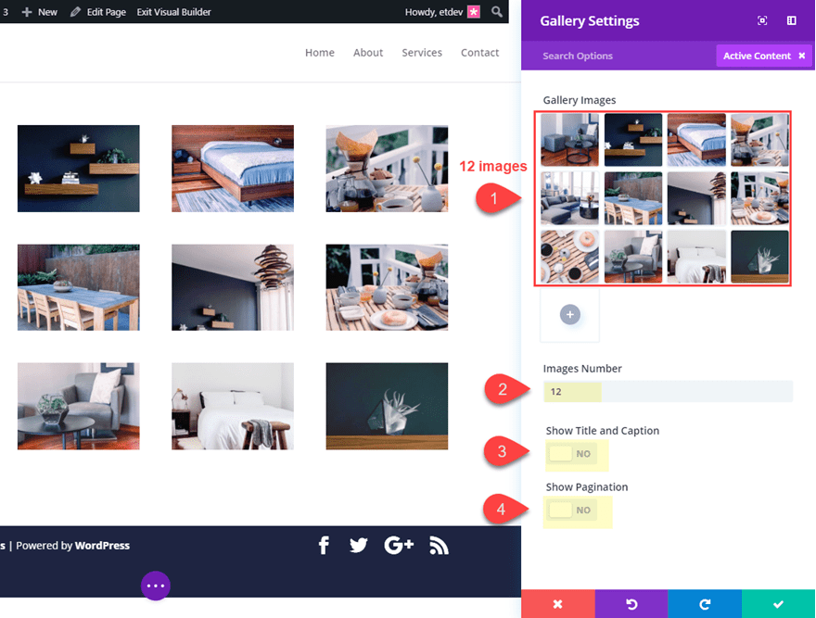
Task: Click the expand modal icon in Gallery Settings header
Action: pyautogui.click(x=762, y=20)
